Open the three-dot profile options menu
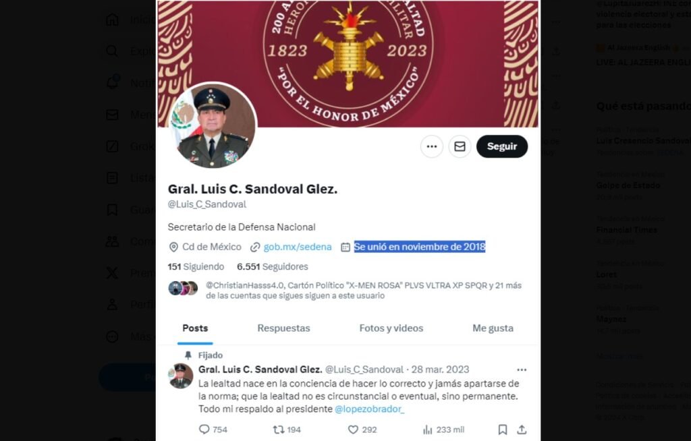This screenshot has width=691, height=441. 431,146
